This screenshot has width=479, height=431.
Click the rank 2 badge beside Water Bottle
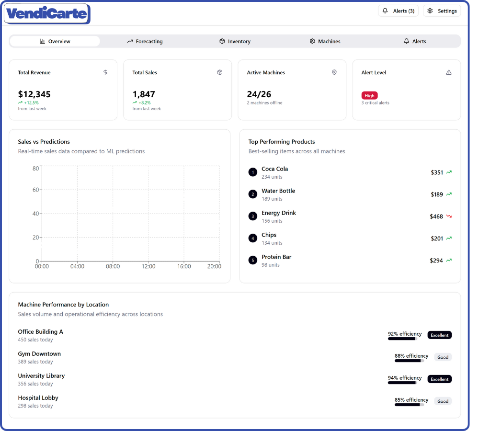253,194
